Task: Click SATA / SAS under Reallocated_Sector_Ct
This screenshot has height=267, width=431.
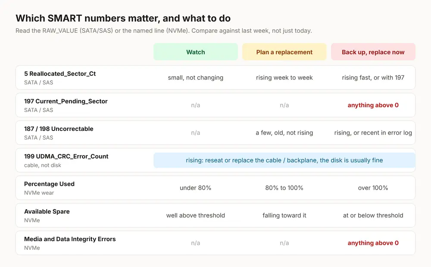Action: click(x=38, y=82)
